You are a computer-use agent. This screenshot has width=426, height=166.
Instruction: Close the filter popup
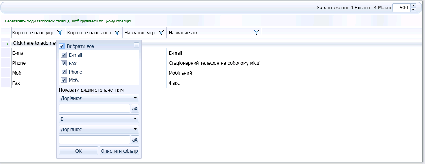pyautogui.click(x=136, y=45)
